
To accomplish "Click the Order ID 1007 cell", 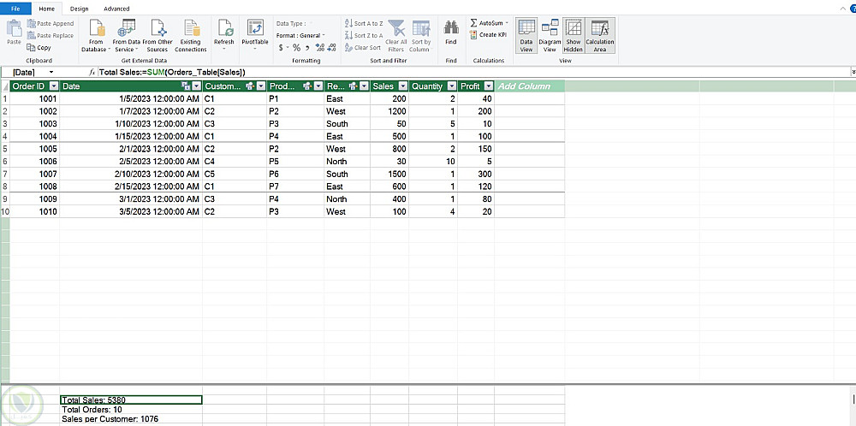I will tap(35, 174).
